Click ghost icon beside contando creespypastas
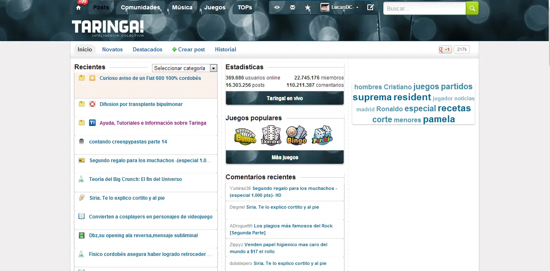Image resolution: width=550 pixels, height=271 pixels. tap(81, 141)
